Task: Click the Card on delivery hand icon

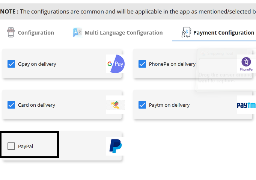Action: (x=115, y=105)
